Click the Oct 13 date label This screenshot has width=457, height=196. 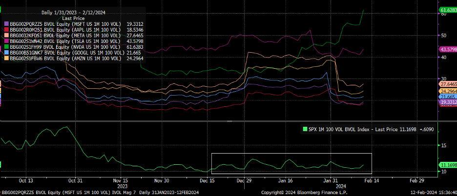(x=26, y=180)
